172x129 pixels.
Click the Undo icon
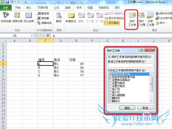[x=12, y=2]
